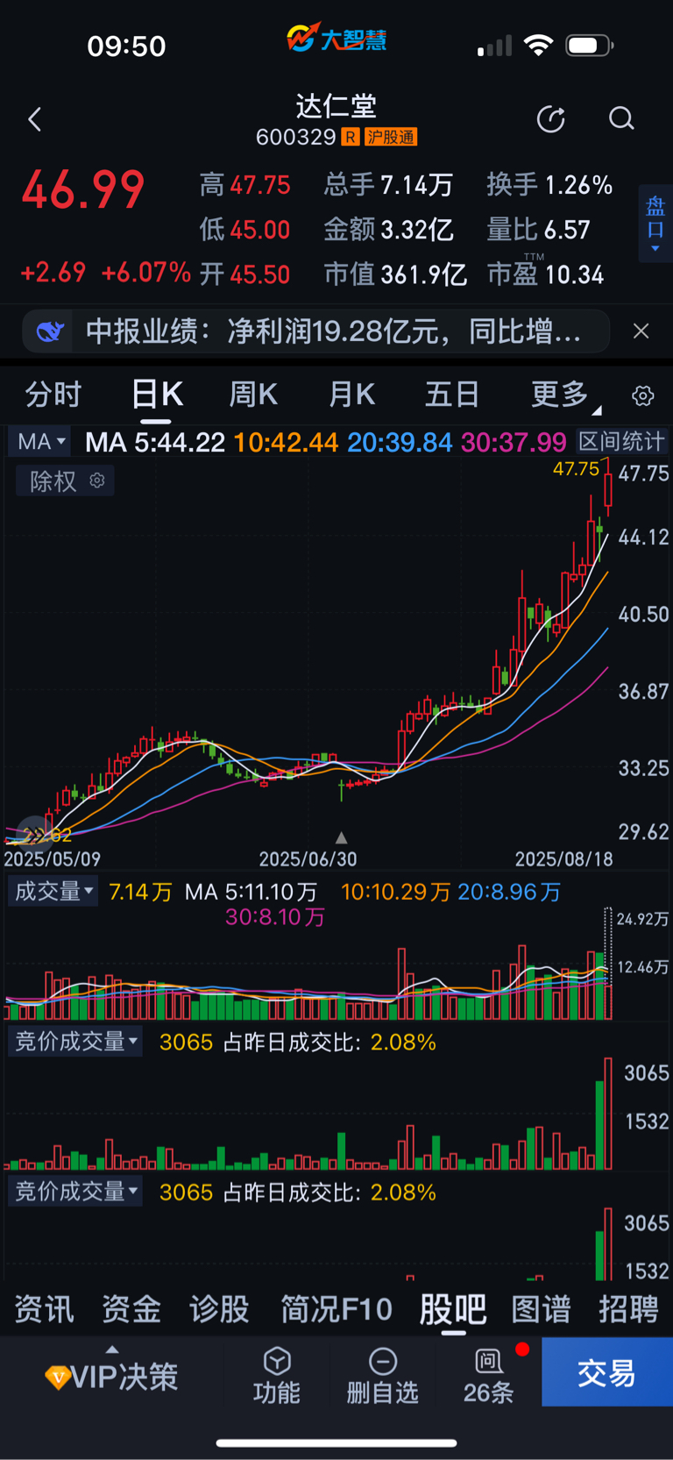Open the 功能 cube icon menu

coord(277,1375)
